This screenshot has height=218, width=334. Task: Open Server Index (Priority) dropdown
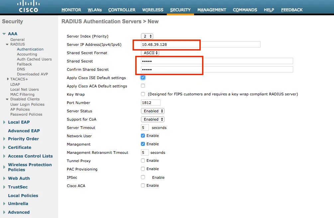click(x=147, y=36)
